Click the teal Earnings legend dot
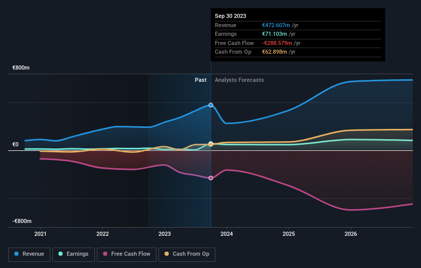The width and height of the screenshot is (421, 268). point(61,254)
